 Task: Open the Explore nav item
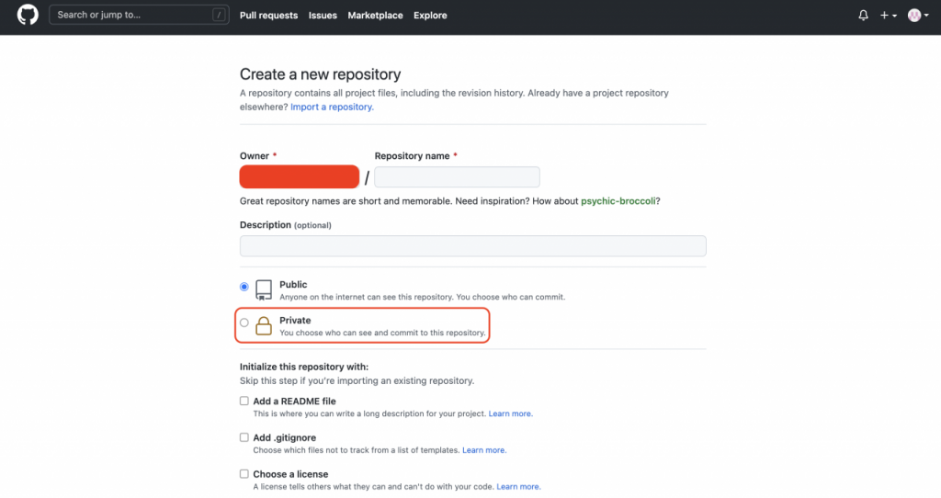(x=430, y=16)
